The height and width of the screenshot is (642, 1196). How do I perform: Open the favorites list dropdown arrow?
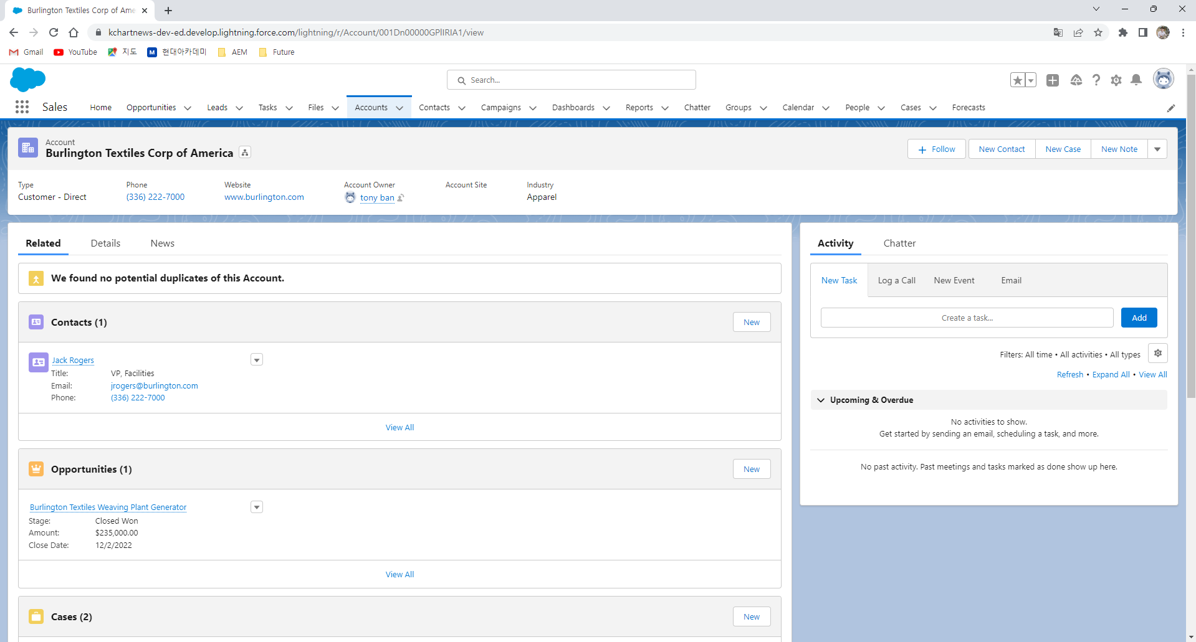click(1031, 80)
